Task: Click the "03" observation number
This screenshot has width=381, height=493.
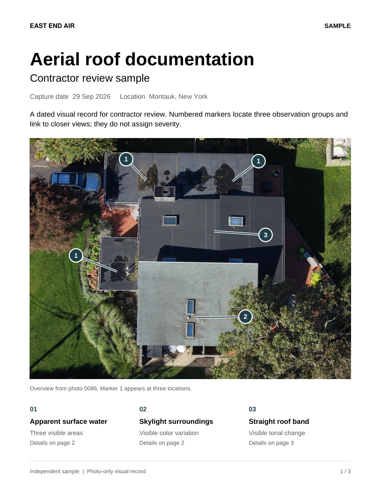Action: 252,409
